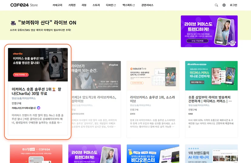Open the Charlla card thumbnail image

pyautogui.click(x=38, y=65)
